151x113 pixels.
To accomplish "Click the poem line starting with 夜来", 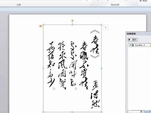I will pos(62,66).
